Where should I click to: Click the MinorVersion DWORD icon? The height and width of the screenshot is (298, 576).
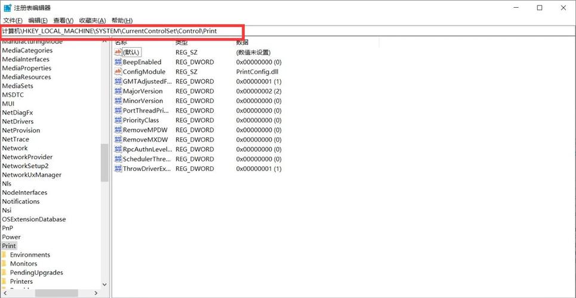pyautogui.click(x=118, y=101)
